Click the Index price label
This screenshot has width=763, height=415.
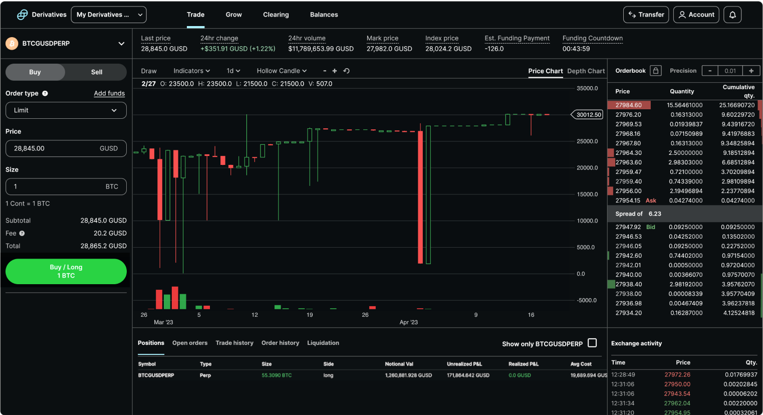442,38
